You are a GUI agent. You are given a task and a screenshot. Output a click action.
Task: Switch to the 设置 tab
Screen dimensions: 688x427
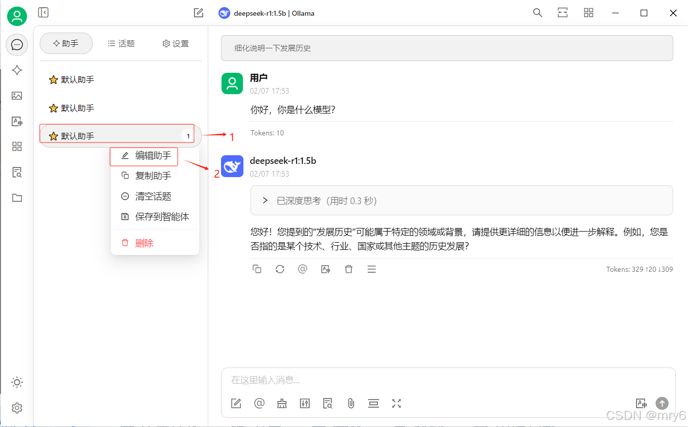175,43
